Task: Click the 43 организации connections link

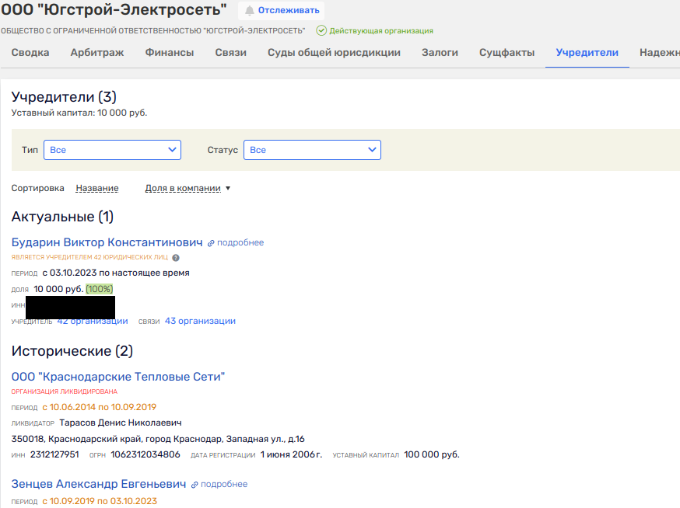Action: (x=200, y=321)
